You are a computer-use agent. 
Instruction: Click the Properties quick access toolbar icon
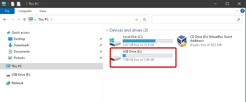13,4
